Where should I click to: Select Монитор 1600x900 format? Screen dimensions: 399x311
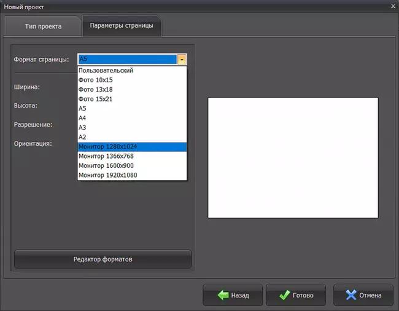click(132, 165)
